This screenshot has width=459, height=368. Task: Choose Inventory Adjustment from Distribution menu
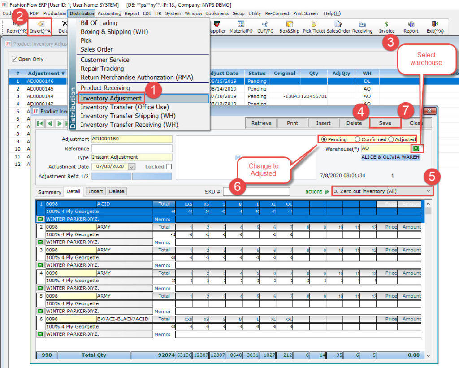(111, 98)
